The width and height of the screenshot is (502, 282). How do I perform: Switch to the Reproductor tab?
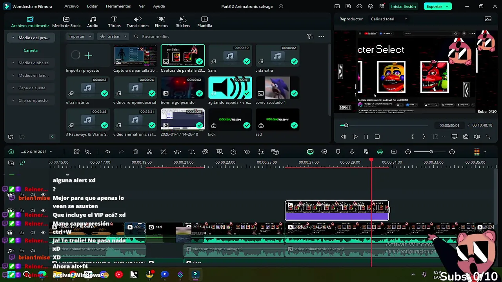pyautogui.click(x=351, y=19)
